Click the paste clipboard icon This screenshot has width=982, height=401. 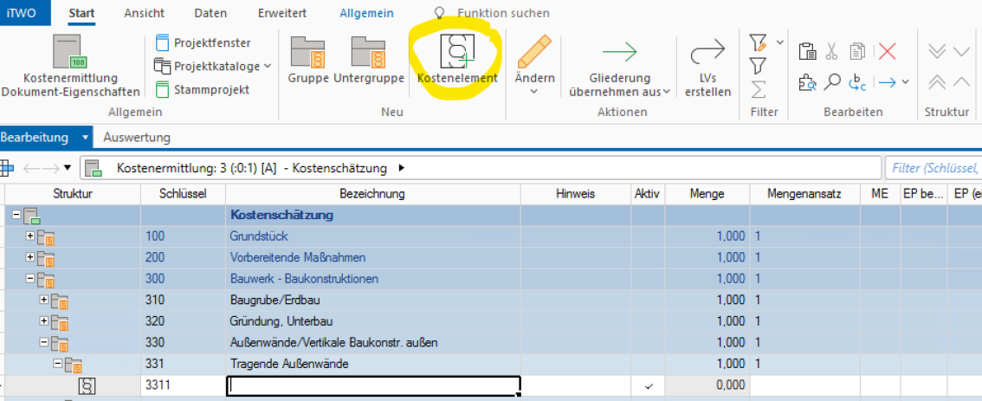806,51
